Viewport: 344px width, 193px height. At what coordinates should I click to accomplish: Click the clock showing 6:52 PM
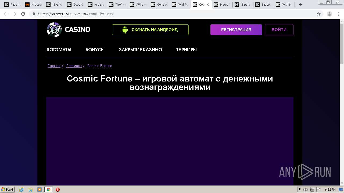pos(330,190)
